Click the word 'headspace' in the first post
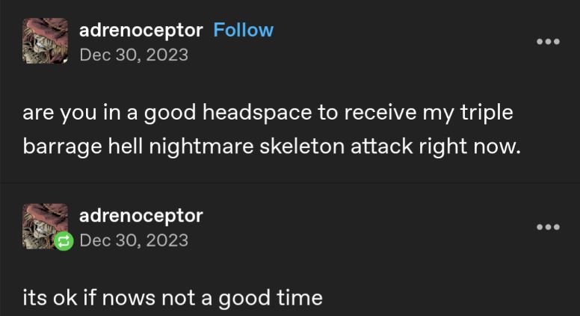Image resolution: width=580 pixels, height=316 pixels. (x=257, y=113)
